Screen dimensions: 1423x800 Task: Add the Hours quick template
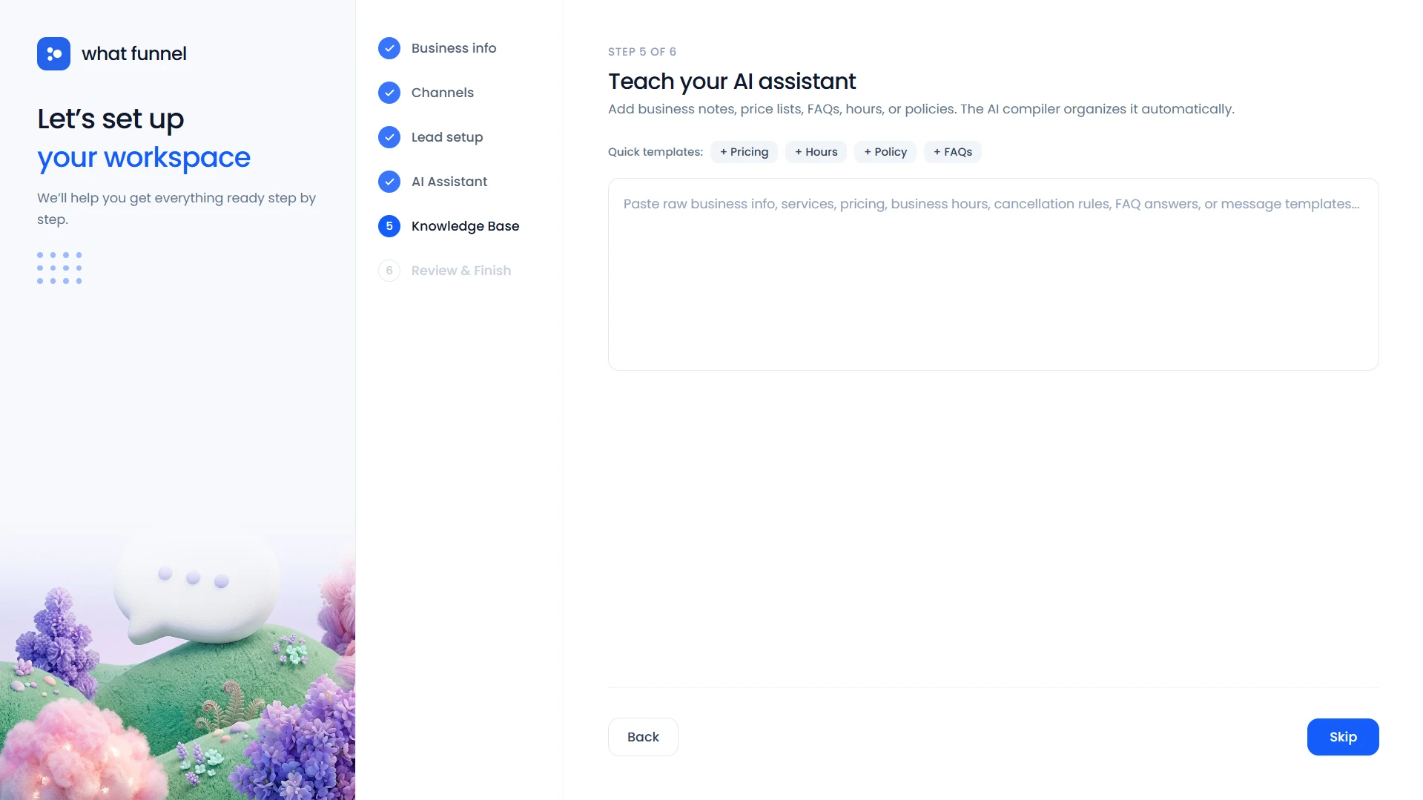[816, 152]
